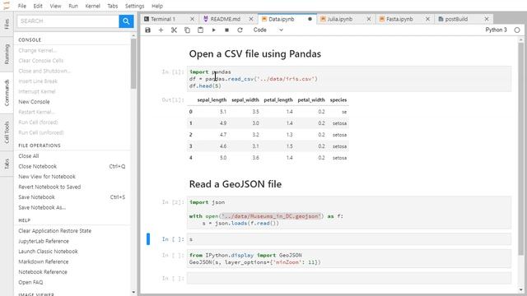Viewport: 527px width, 296px height.
Task: Open the File menu
Action: pyautogui.click(x=22, y=6)
